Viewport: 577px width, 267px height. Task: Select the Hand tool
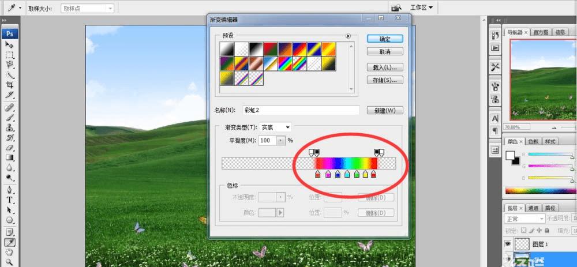(10, 252)
